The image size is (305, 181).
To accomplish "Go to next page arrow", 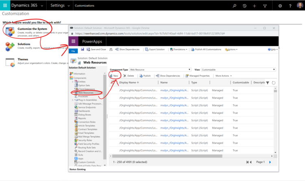I will click(x=270, y=162).
